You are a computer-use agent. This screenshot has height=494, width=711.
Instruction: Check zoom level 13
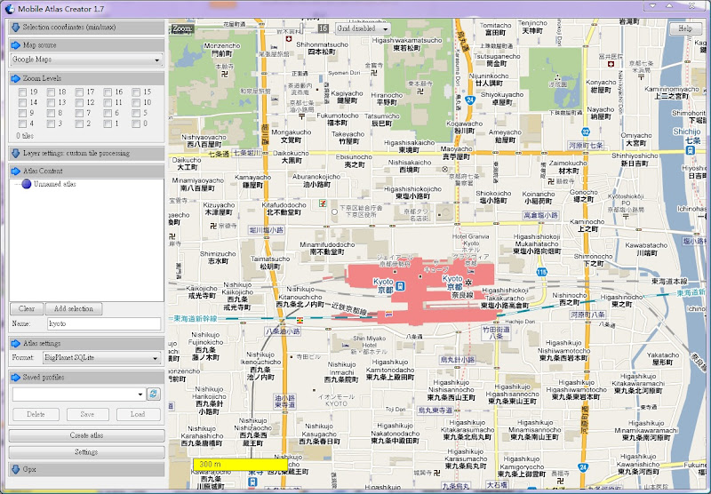(x=51, y=103)
